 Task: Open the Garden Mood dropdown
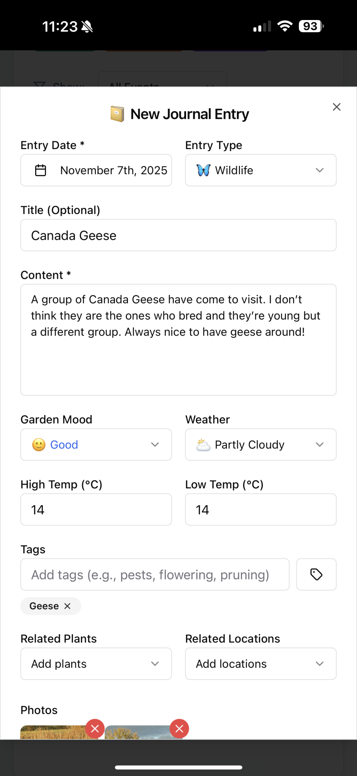coord(96,445)
